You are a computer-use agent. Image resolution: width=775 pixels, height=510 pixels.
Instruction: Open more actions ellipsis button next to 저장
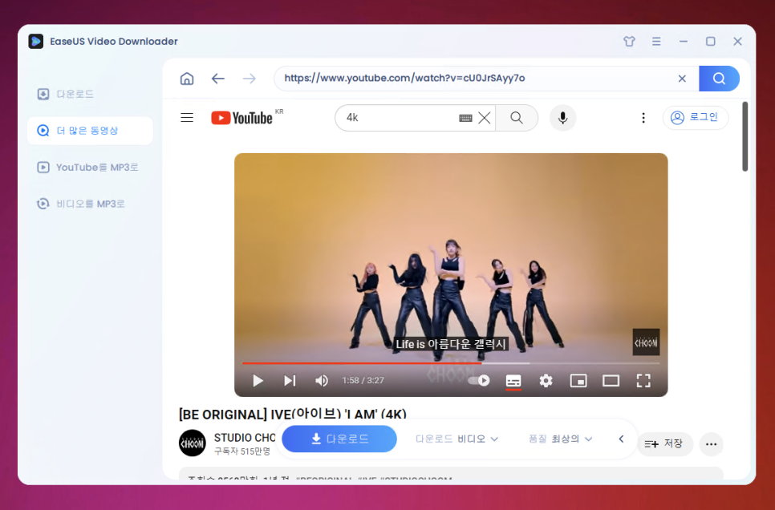pyautogui.click(x=712, y=443)
